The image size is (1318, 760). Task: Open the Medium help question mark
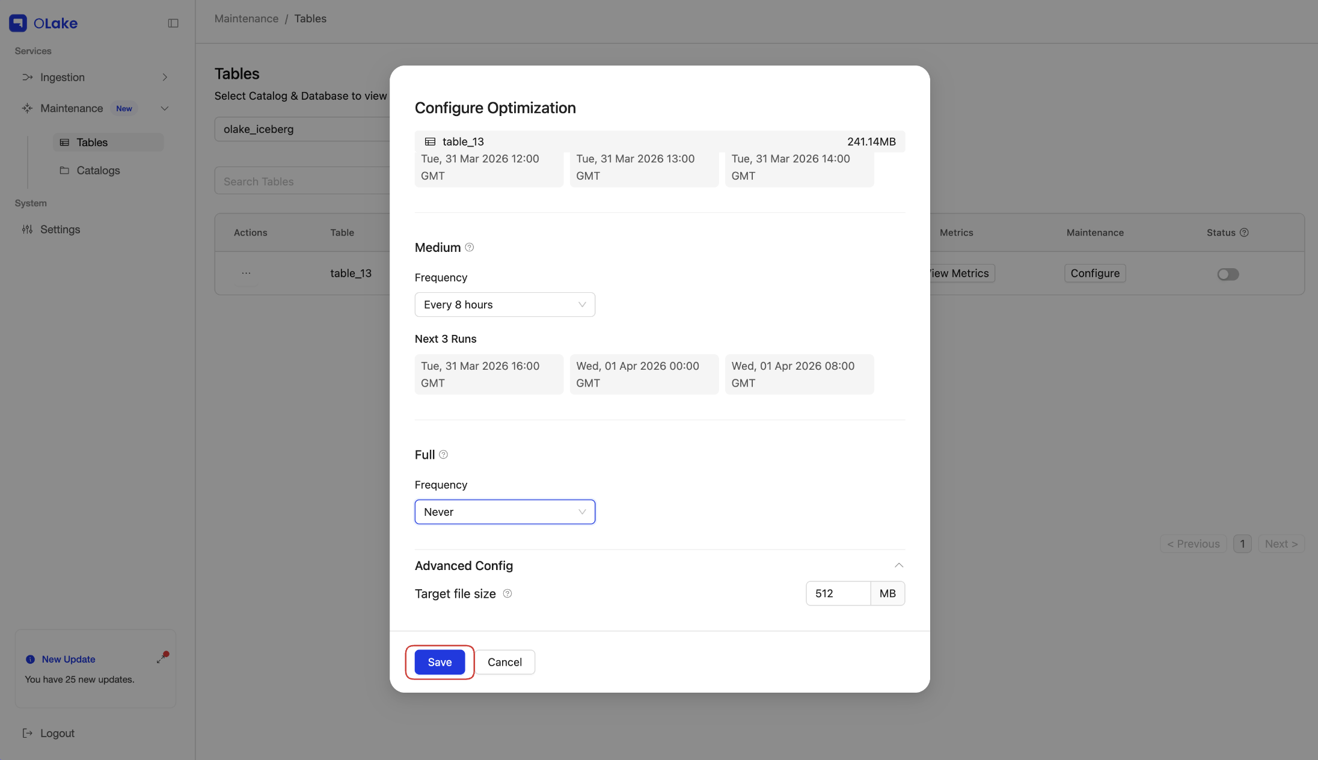[470, 247]
